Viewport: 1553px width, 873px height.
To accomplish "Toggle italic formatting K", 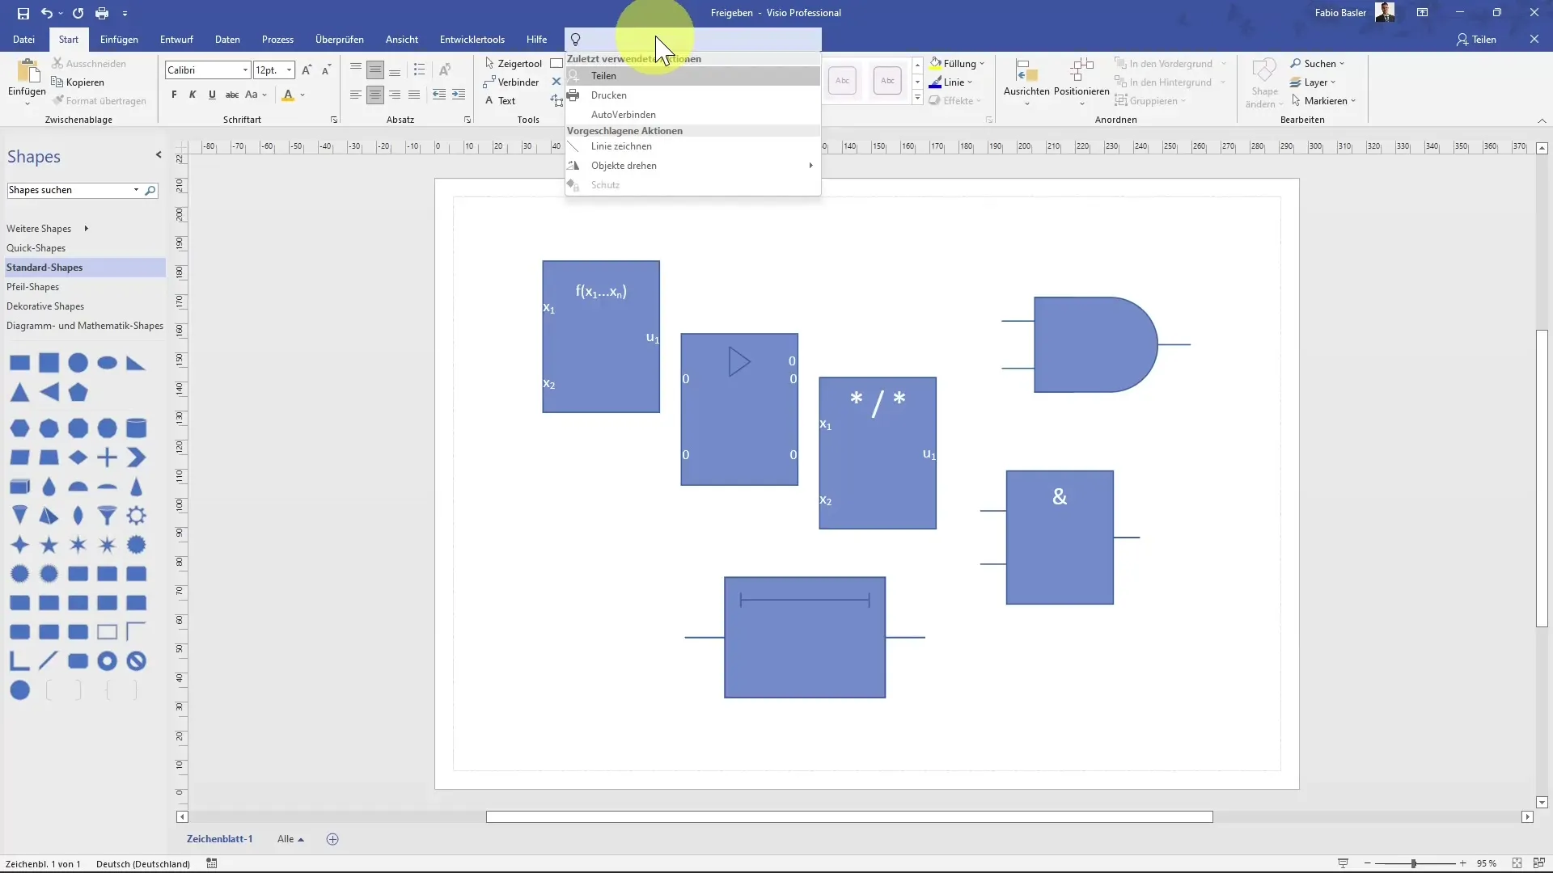I will coord(193,95).
